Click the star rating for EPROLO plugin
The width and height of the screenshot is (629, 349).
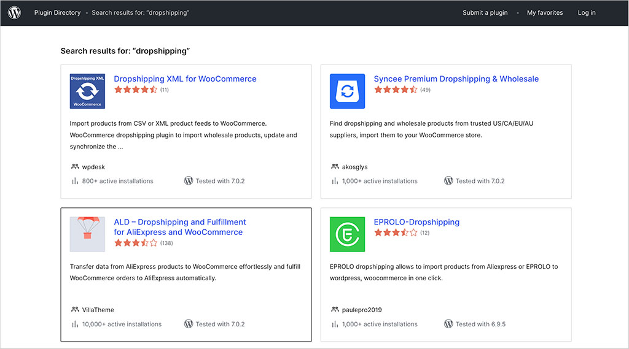coord(396,233)
